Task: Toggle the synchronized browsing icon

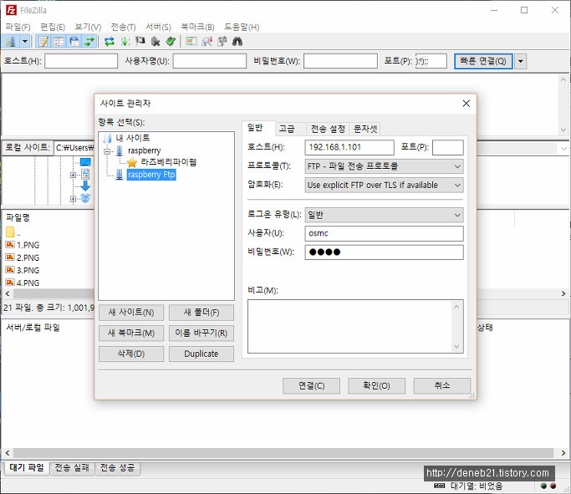Action: point(222,42)
